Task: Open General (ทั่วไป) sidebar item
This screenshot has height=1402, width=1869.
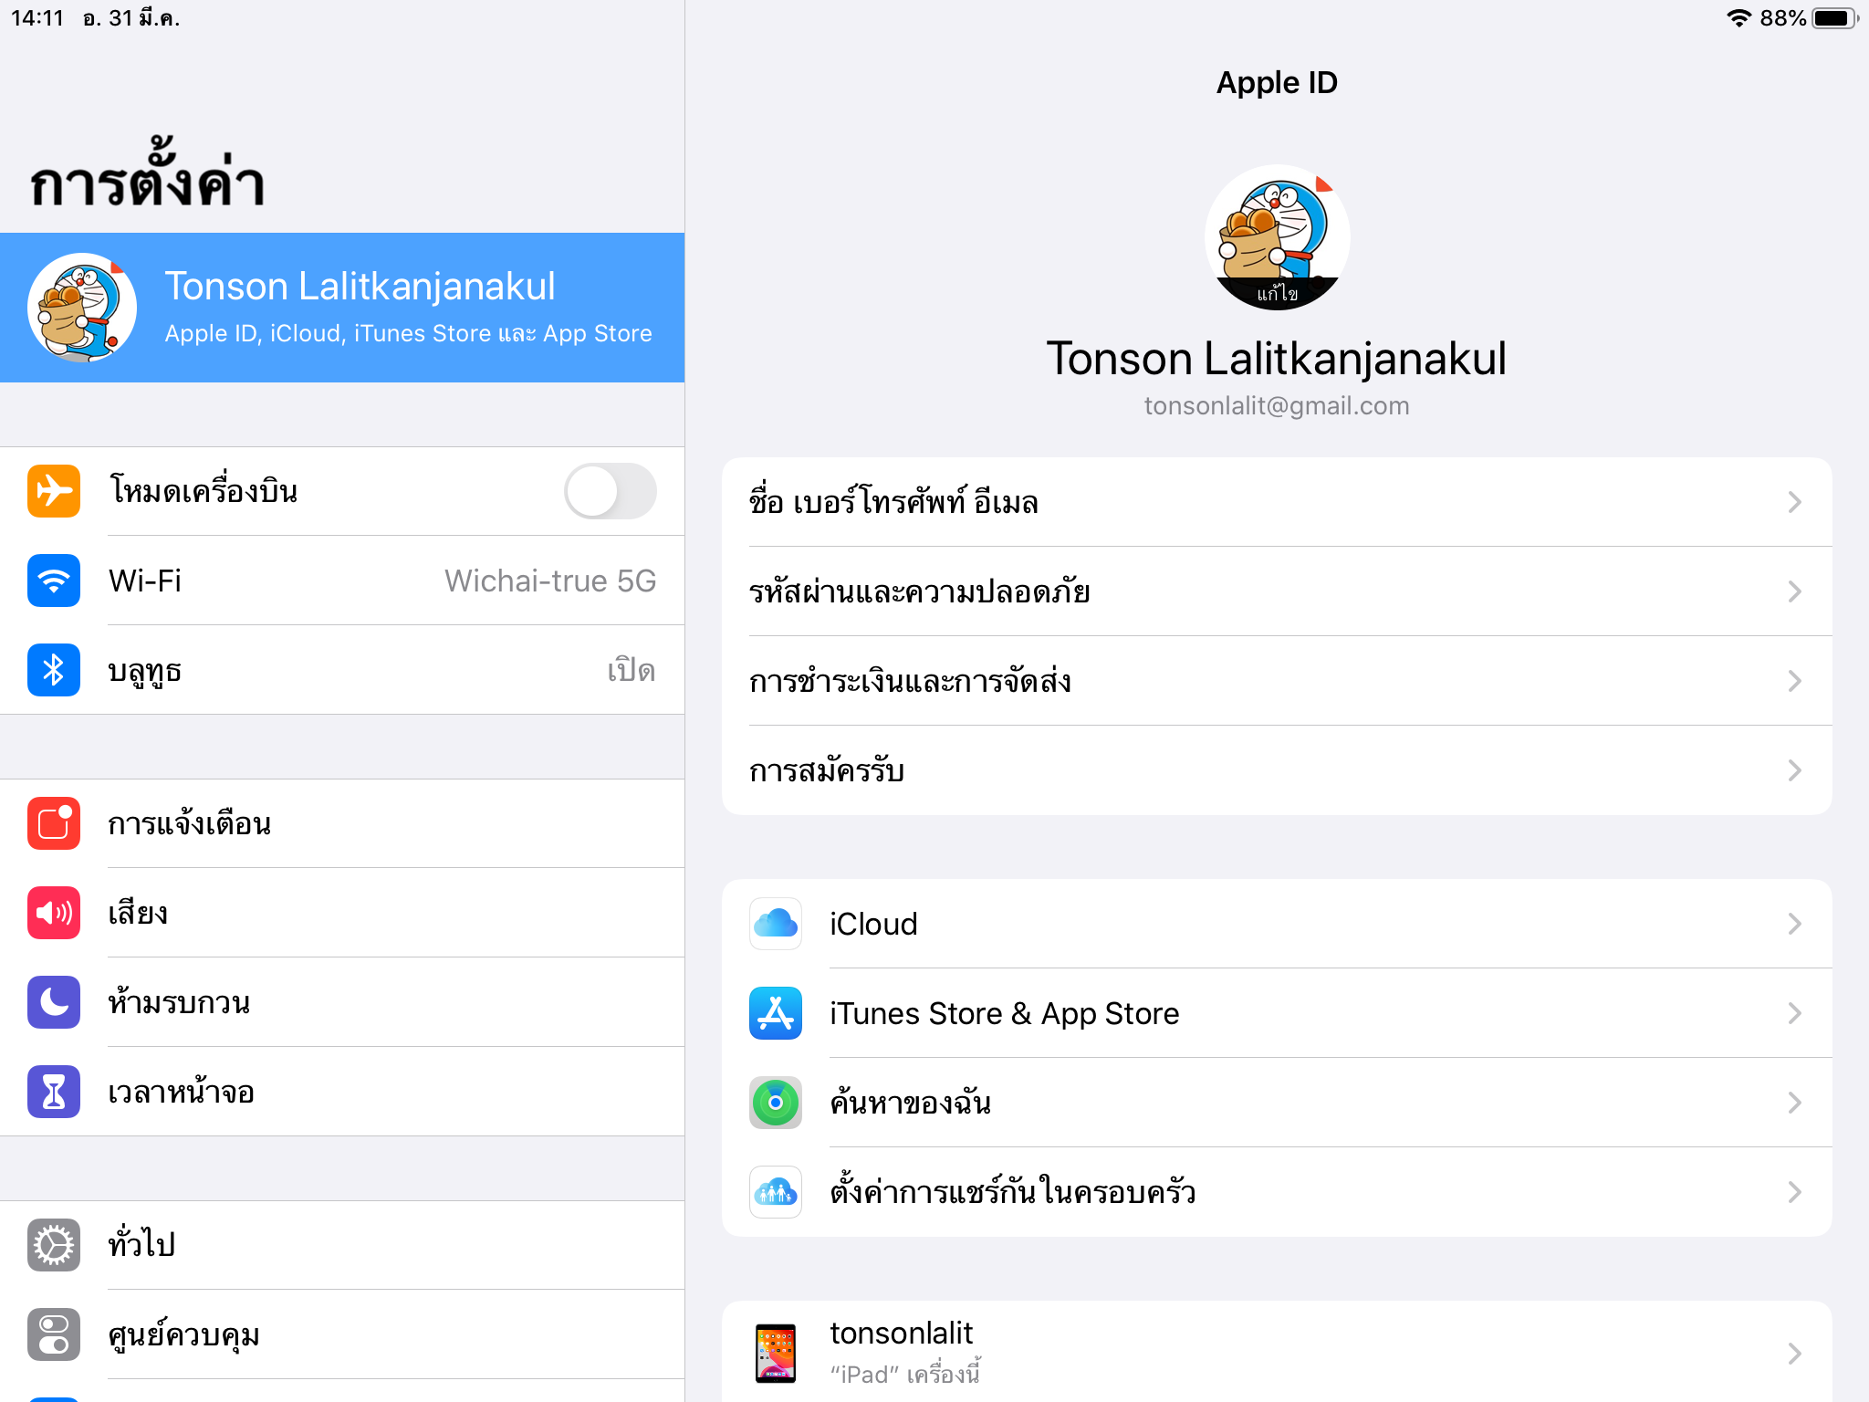Action: pyautogui.click(x=342, y=1245)
